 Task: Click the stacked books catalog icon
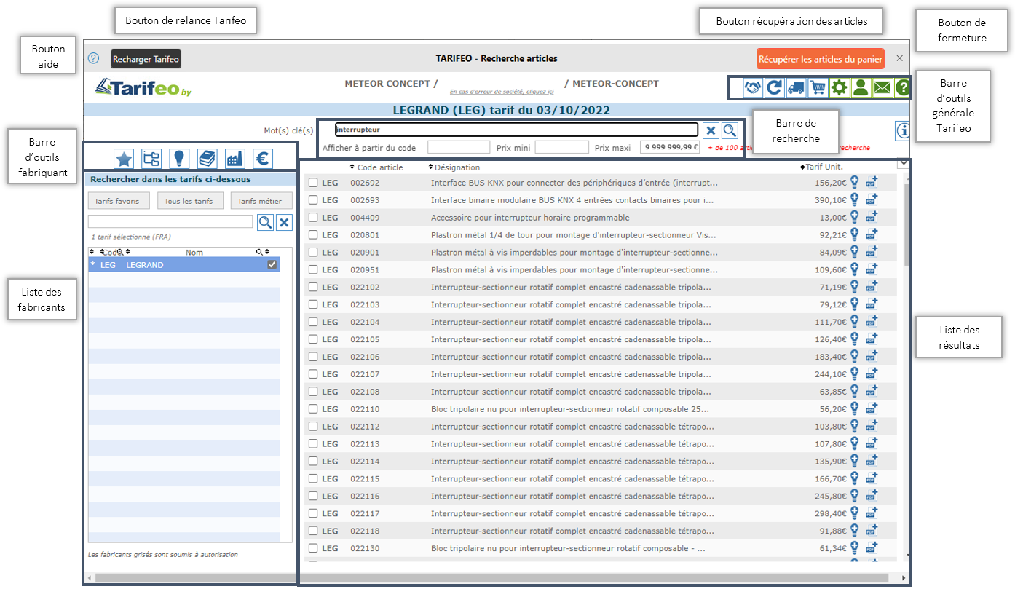207,158
